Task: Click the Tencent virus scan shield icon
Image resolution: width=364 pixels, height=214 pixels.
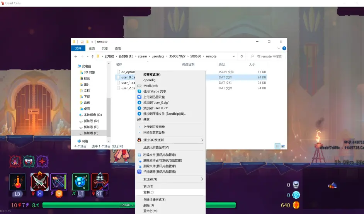Action: pos(139,172)
